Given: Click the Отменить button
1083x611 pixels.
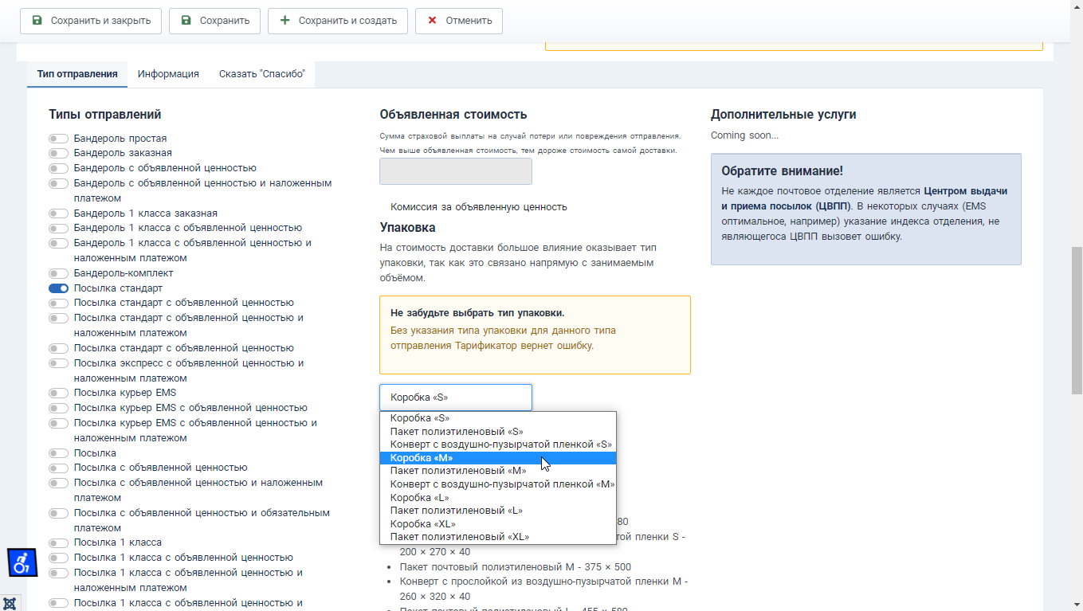Looking at the screenshot, I should click(459, 21).
